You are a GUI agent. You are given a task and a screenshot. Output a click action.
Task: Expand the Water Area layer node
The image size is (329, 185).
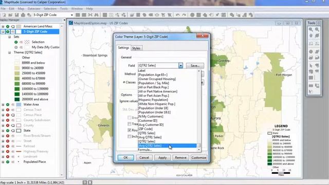(x=3, y=104)
